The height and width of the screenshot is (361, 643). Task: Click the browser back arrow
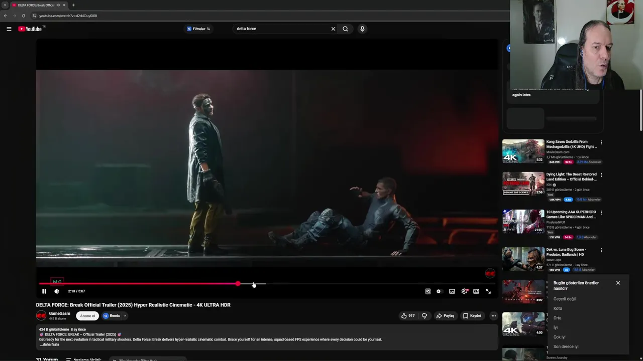[6, 16]
